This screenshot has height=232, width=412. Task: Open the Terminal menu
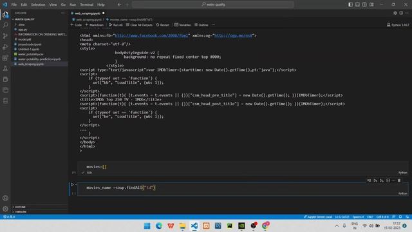coord(86,5)
